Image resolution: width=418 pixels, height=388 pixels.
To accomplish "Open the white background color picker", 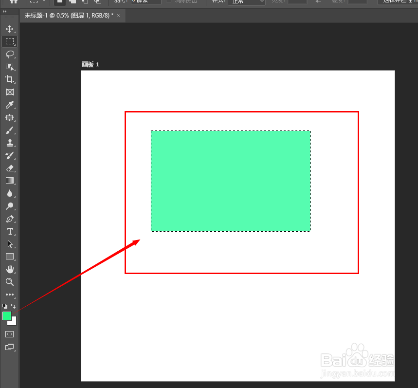I will pyautogui.click(x=14, y=323).
